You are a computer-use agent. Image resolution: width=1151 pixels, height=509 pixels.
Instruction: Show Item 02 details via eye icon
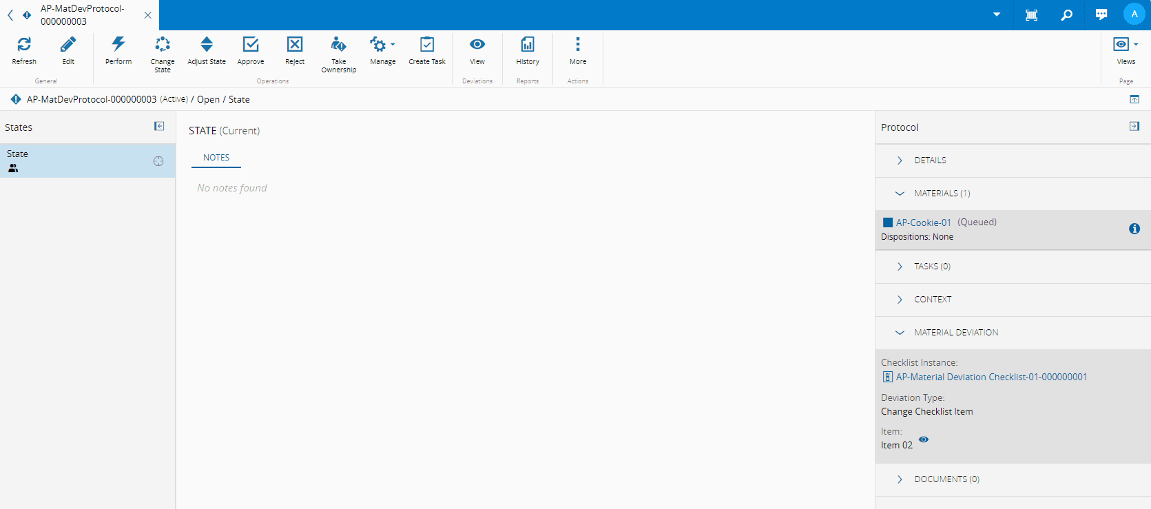point(924,439)
